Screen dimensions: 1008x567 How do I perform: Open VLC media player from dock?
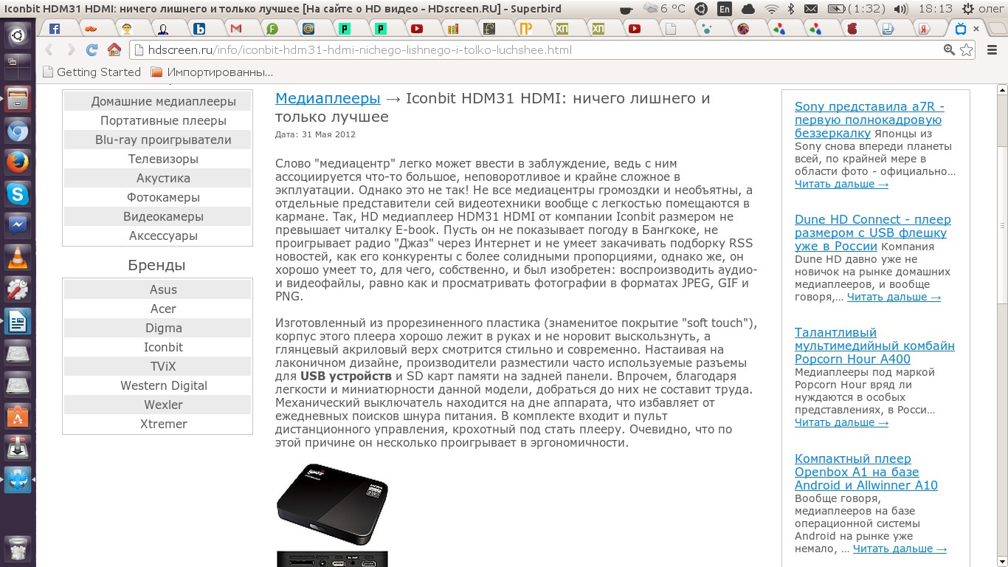click(x=18, y=258)
